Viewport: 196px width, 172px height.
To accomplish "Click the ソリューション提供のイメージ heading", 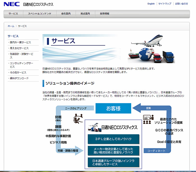I will tap(70, 83).
